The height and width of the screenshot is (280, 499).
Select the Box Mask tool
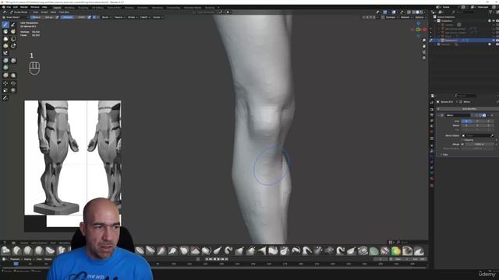[x=5, y=39]
